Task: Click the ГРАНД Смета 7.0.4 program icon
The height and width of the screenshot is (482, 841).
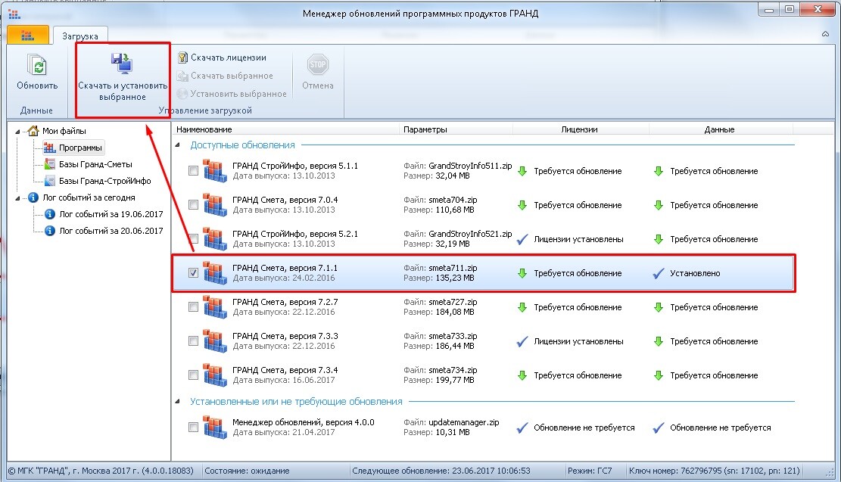Action: pos(215,205)
